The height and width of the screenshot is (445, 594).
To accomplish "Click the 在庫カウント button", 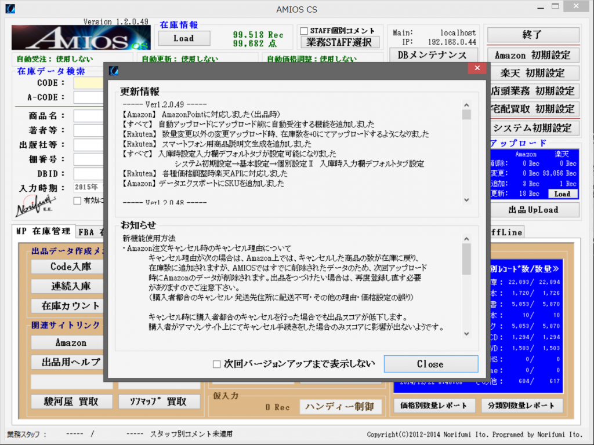I will (67, 306).
